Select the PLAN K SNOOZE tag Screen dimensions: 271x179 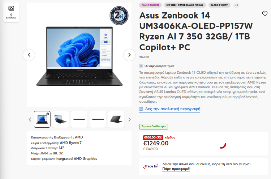point(150,5)
